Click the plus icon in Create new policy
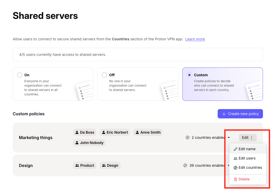 coord(224,114)
